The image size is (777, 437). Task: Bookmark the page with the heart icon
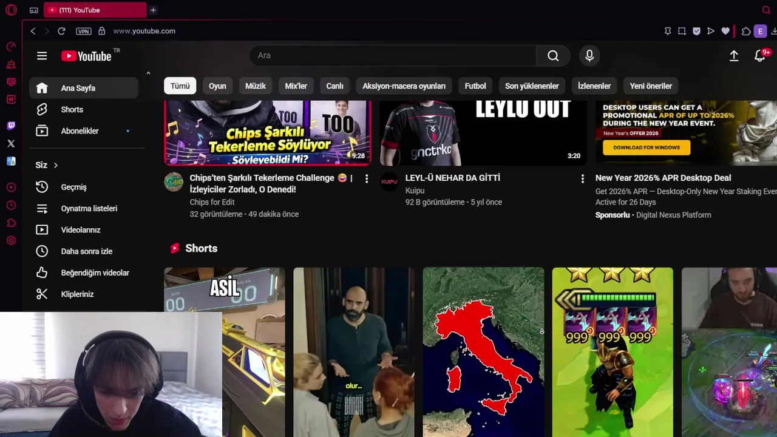coord(725,31)
